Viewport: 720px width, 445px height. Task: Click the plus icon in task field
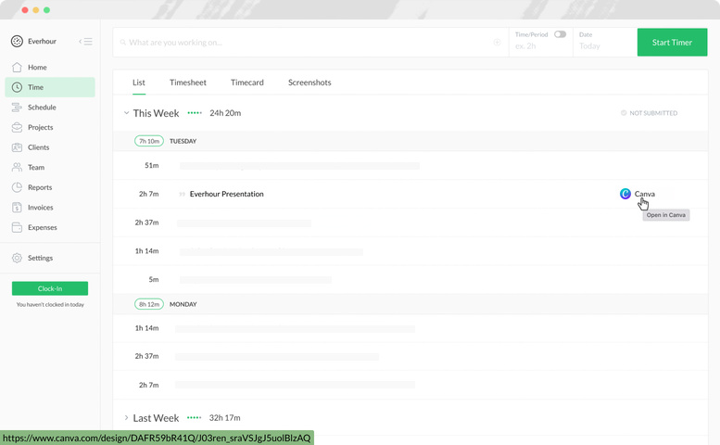coord(497,43)
